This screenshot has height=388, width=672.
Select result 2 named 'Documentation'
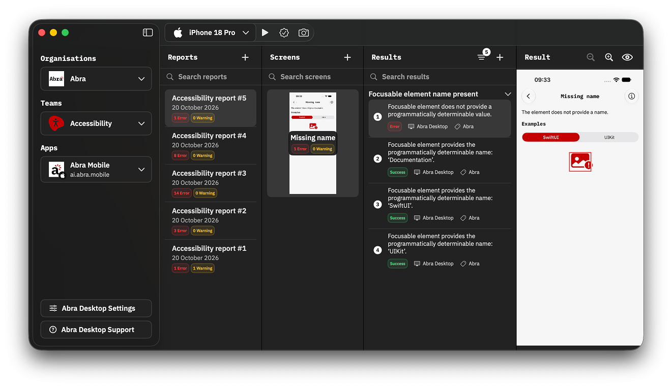click(440, 160)
